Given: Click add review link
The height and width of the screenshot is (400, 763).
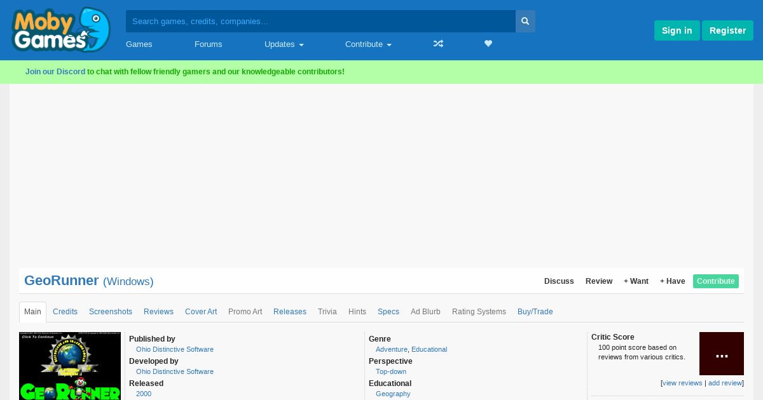Looking at the screenshot, I should (725, 383).
